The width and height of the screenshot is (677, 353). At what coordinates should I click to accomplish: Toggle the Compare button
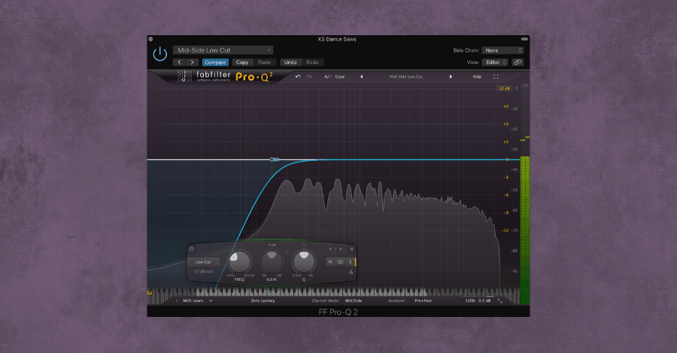coord(215,62)
